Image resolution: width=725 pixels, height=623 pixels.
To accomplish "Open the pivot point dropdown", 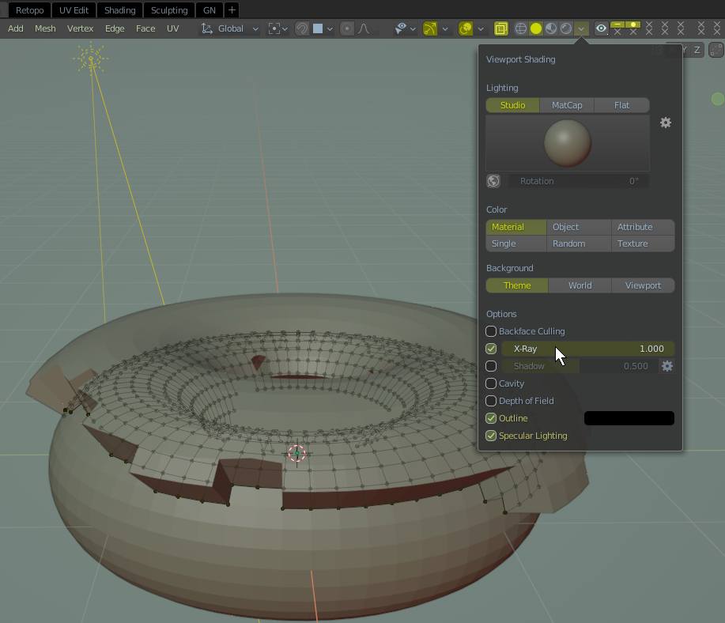I will [278, 28].
